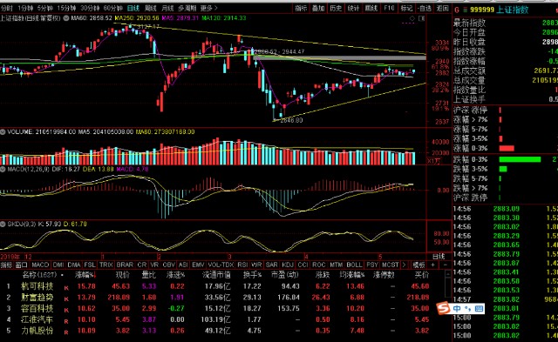Switch to the 周线 weekly period tab
Screen dimensions: 558x342
coord(151,8)
